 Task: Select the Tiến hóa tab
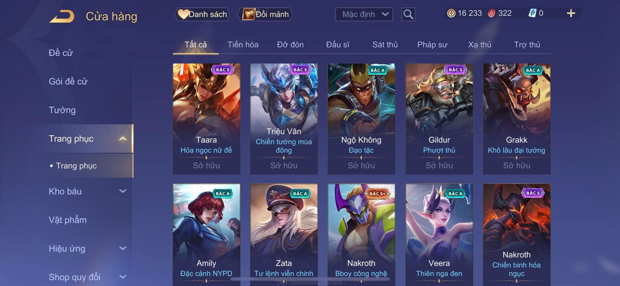tap(243, 45)
